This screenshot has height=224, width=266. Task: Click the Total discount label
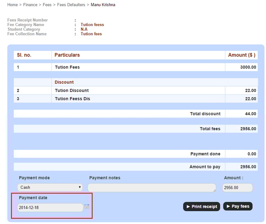pos(205,114)
